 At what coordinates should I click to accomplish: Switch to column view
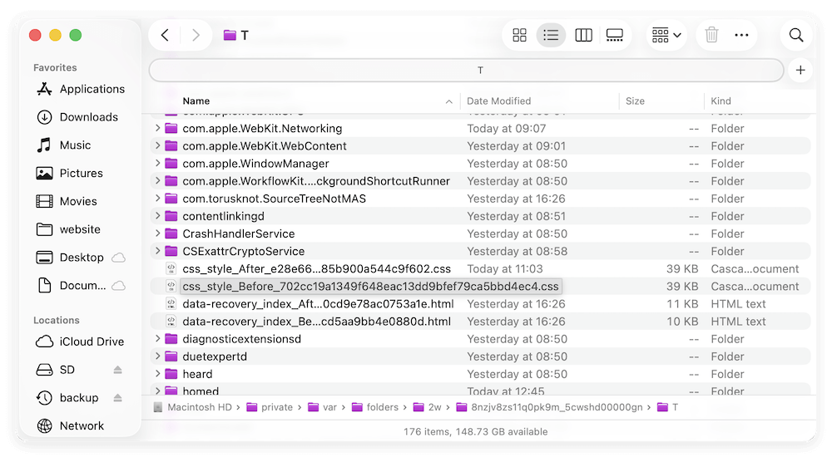click(x=583, y=36)
